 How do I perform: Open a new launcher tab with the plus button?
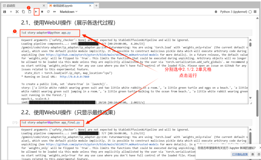tap(96, 6)
